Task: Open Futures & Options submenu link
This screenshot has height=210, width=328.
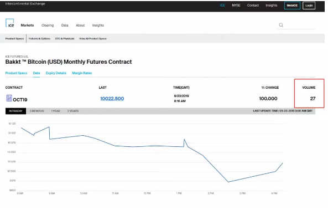Action: (x=39, y=39)
